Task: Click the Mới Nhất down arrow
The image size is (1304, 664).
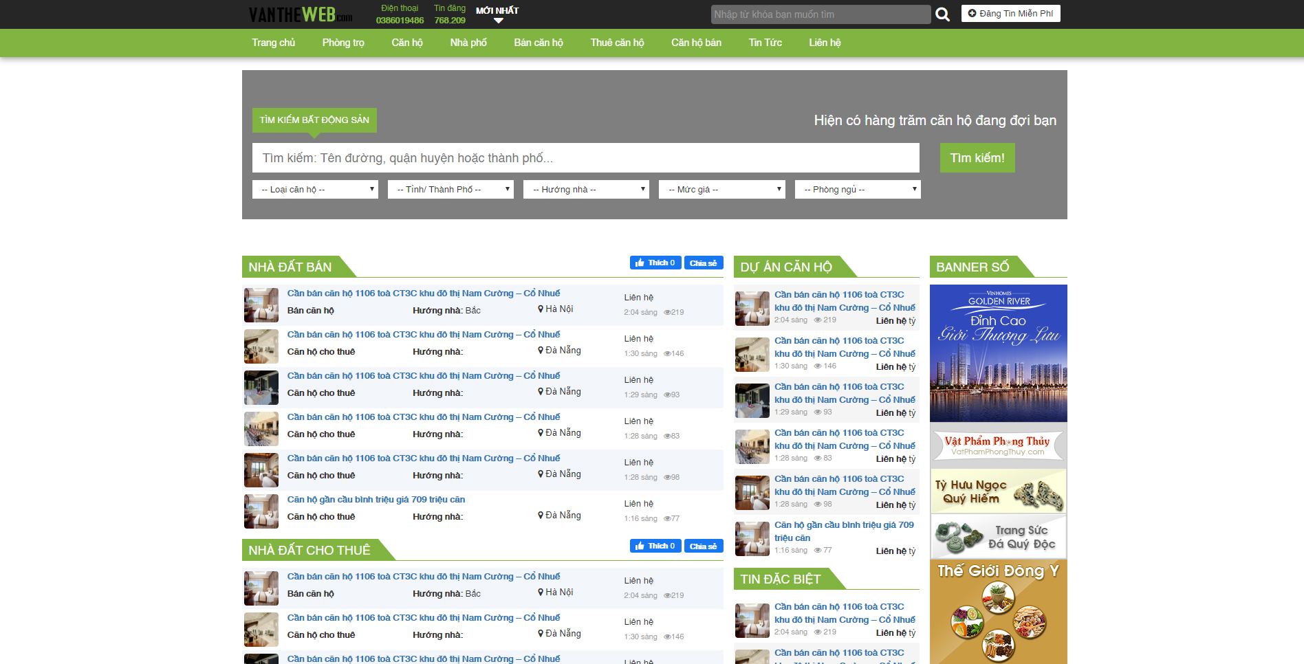Action: click(x=499, y=21)
